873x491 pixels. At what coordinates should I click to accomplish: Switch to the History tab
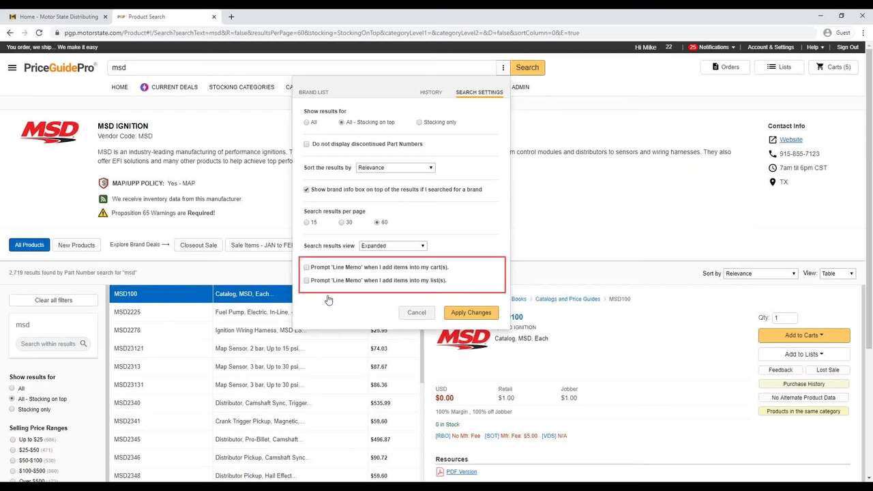pos(430,92)
